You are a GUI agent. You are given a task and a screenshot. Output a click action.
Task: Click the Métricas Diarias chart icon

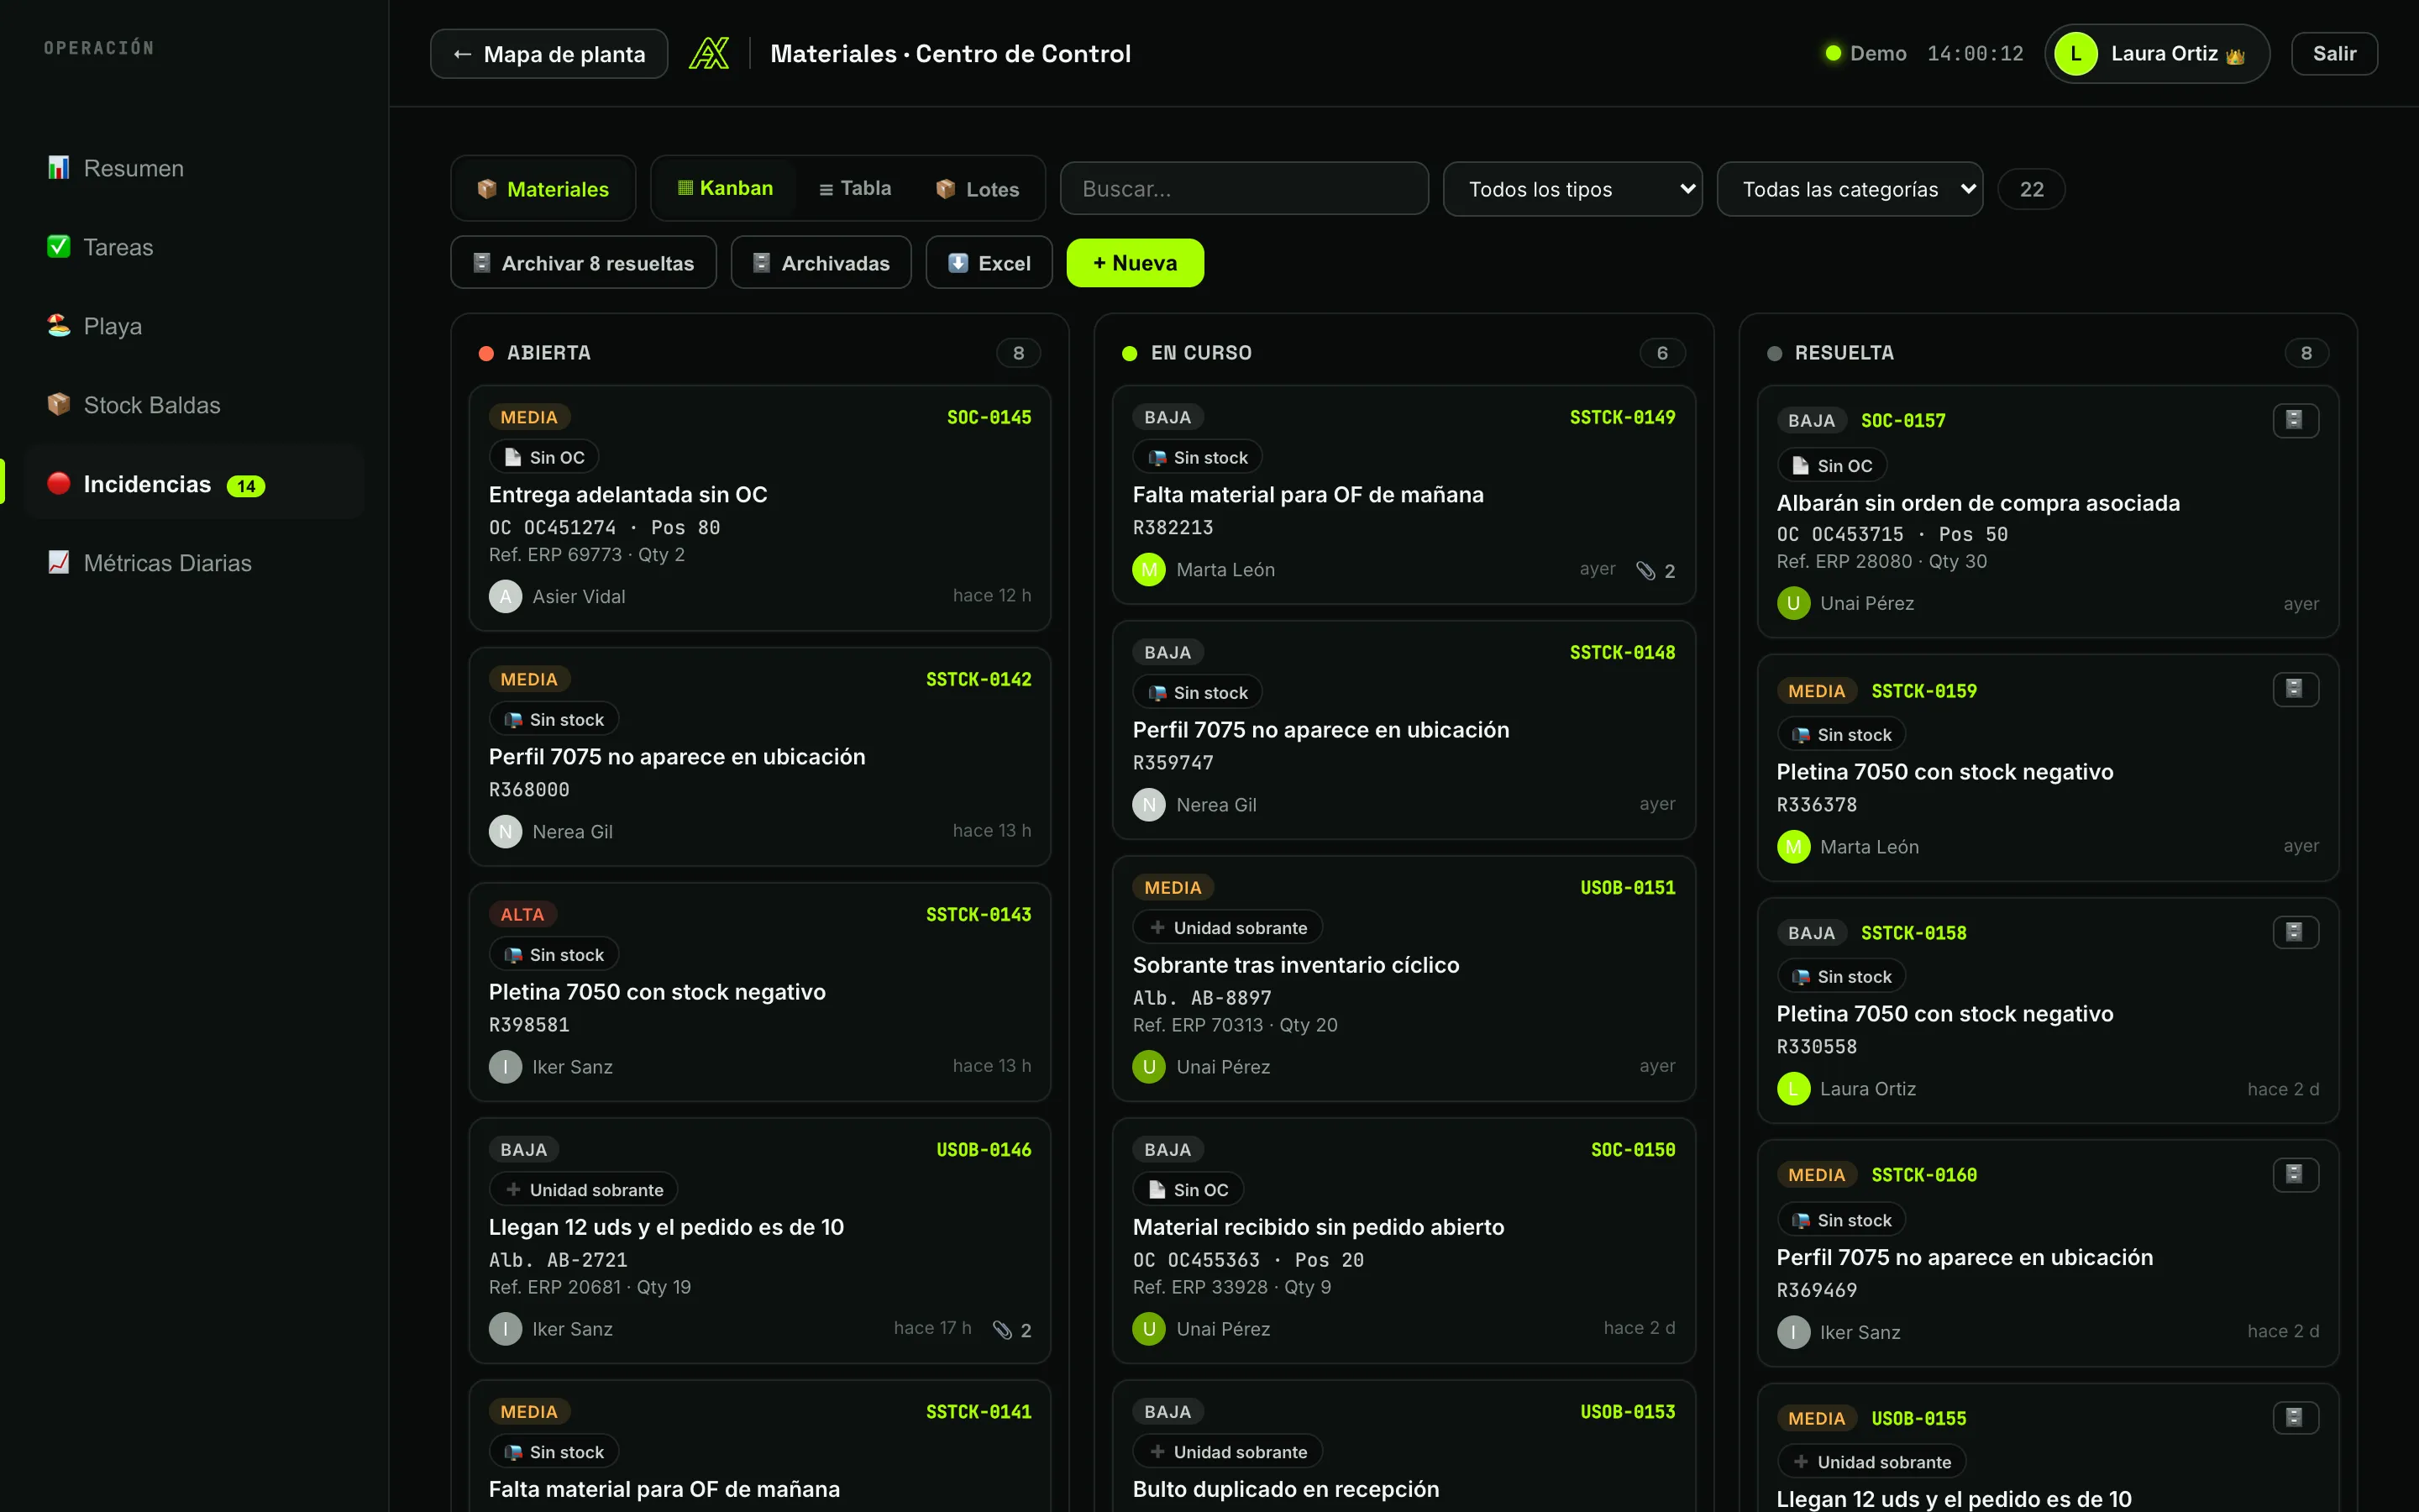coord(59,562)
